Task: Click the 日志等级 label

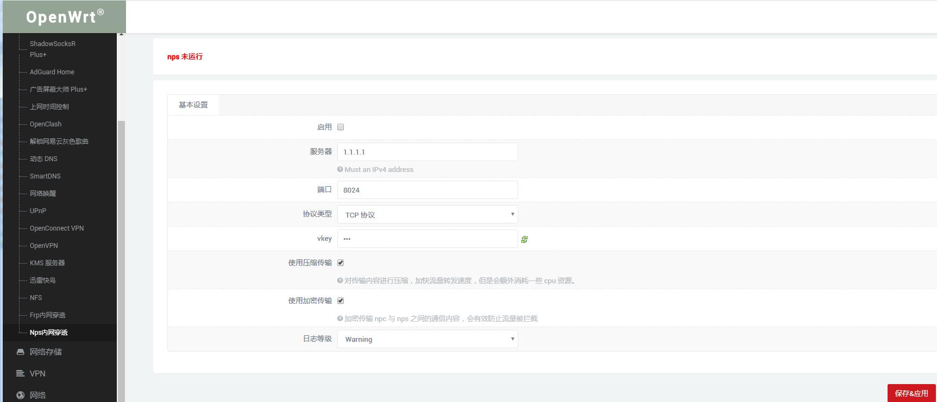Action: pos(317,339)
